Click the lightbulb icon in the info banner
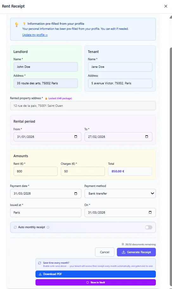The image size is (172, 289). (16, 24)
